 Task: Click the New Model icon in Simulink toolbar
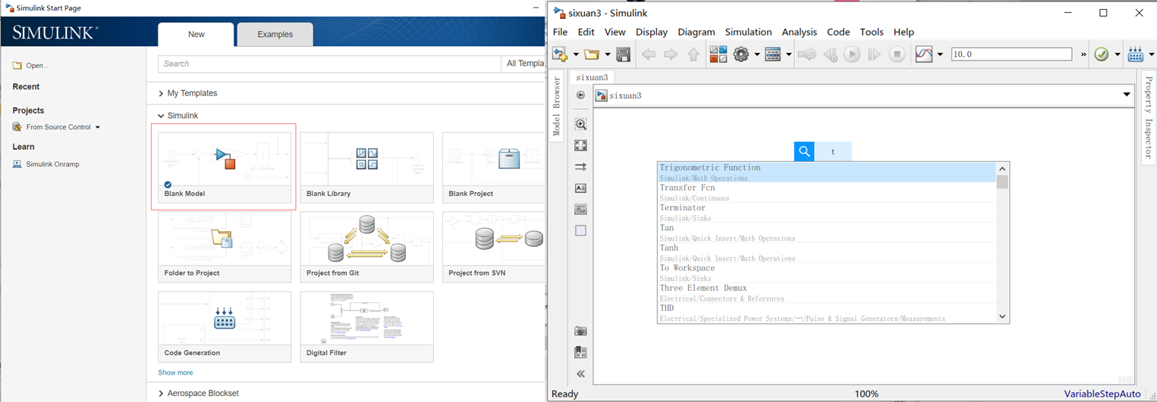coord(560,55)
